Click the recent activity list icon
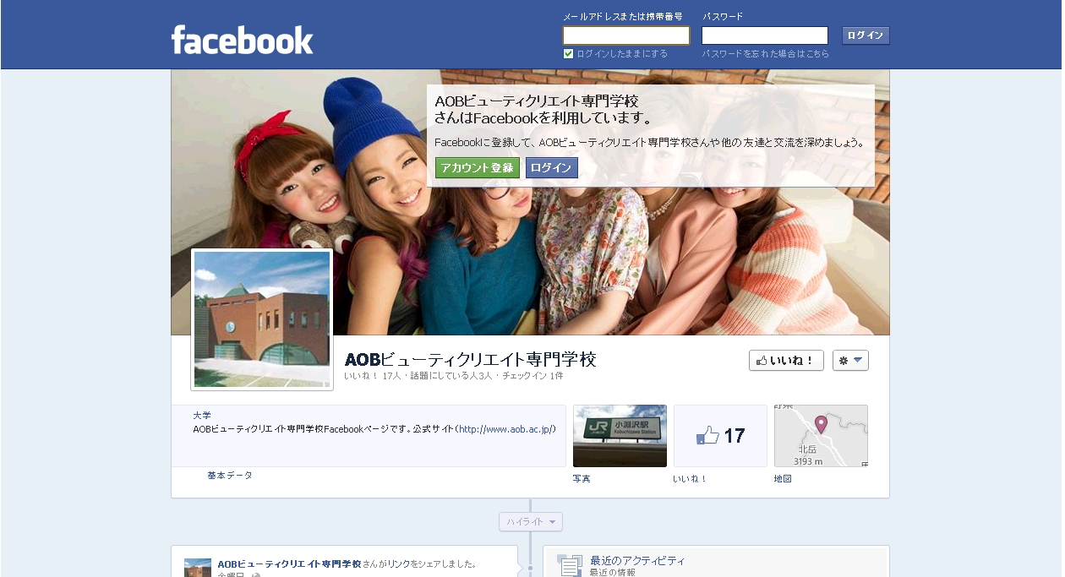Image resolution: width=1065 pixels, height=577 pixels. 570,566
